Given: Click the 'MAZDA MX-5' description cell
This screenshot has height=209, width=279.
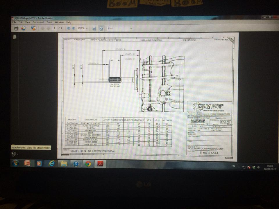Looking at the screenshot, I should tap(91, 137).
